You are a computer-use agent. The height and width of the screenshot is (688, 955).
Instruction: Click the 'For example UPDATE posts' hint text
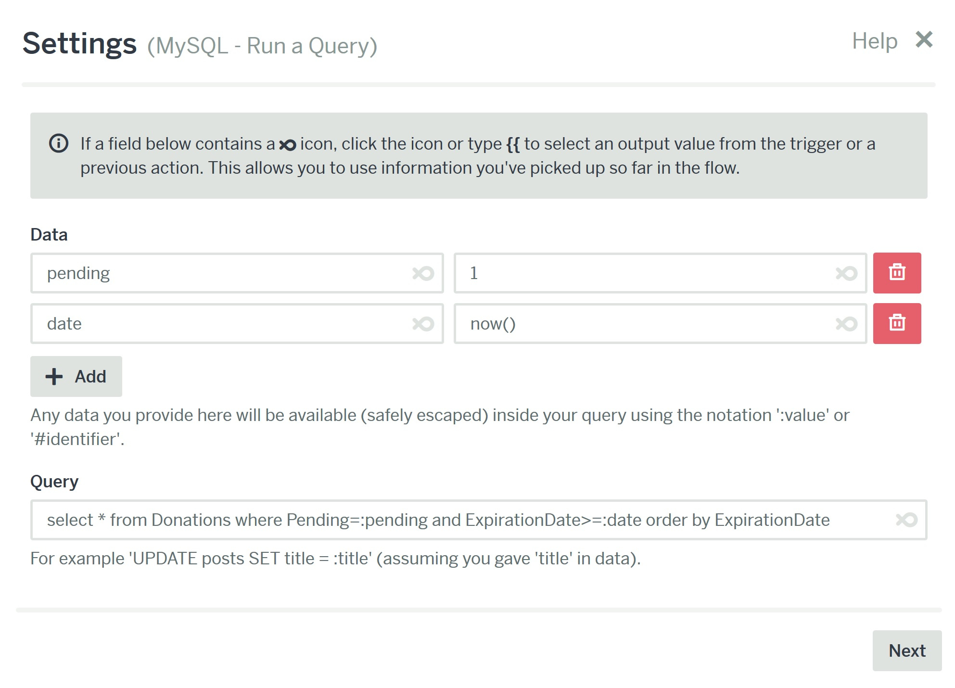click(x=335, y=559)
